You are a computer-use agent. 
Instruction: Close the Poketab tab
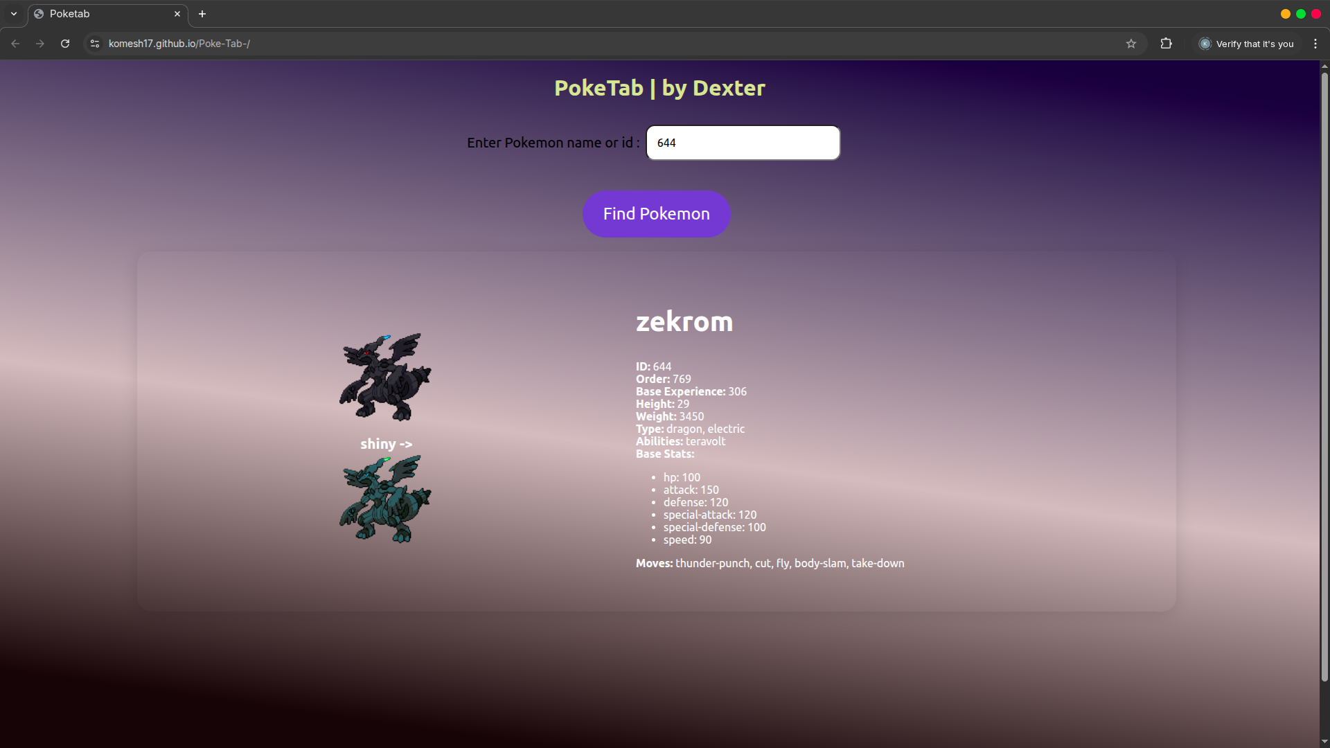point(177,14)
